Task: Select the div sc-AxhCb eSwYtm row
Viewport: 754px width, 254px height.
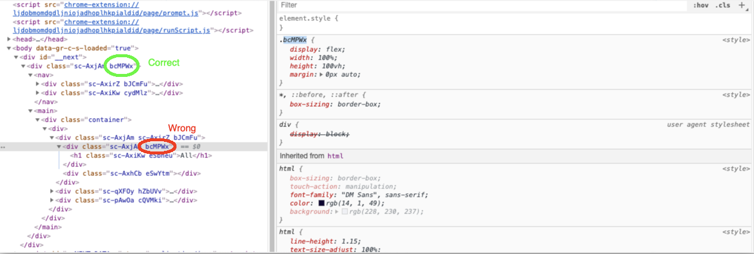Action: tap(131, 174)
